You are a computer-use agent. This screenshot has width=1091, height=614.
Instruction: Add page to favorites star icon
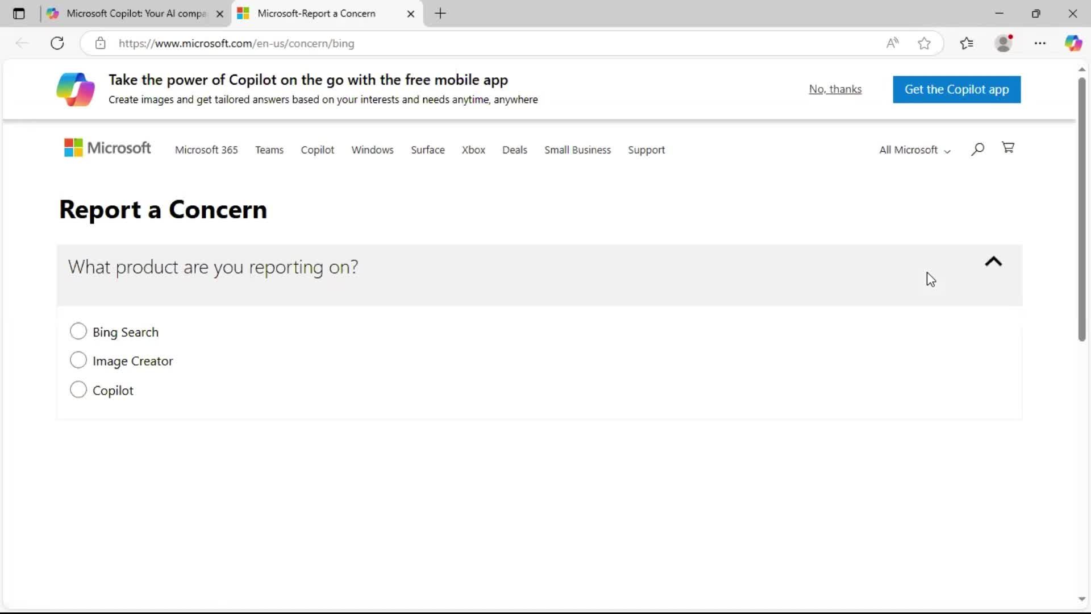925,43
